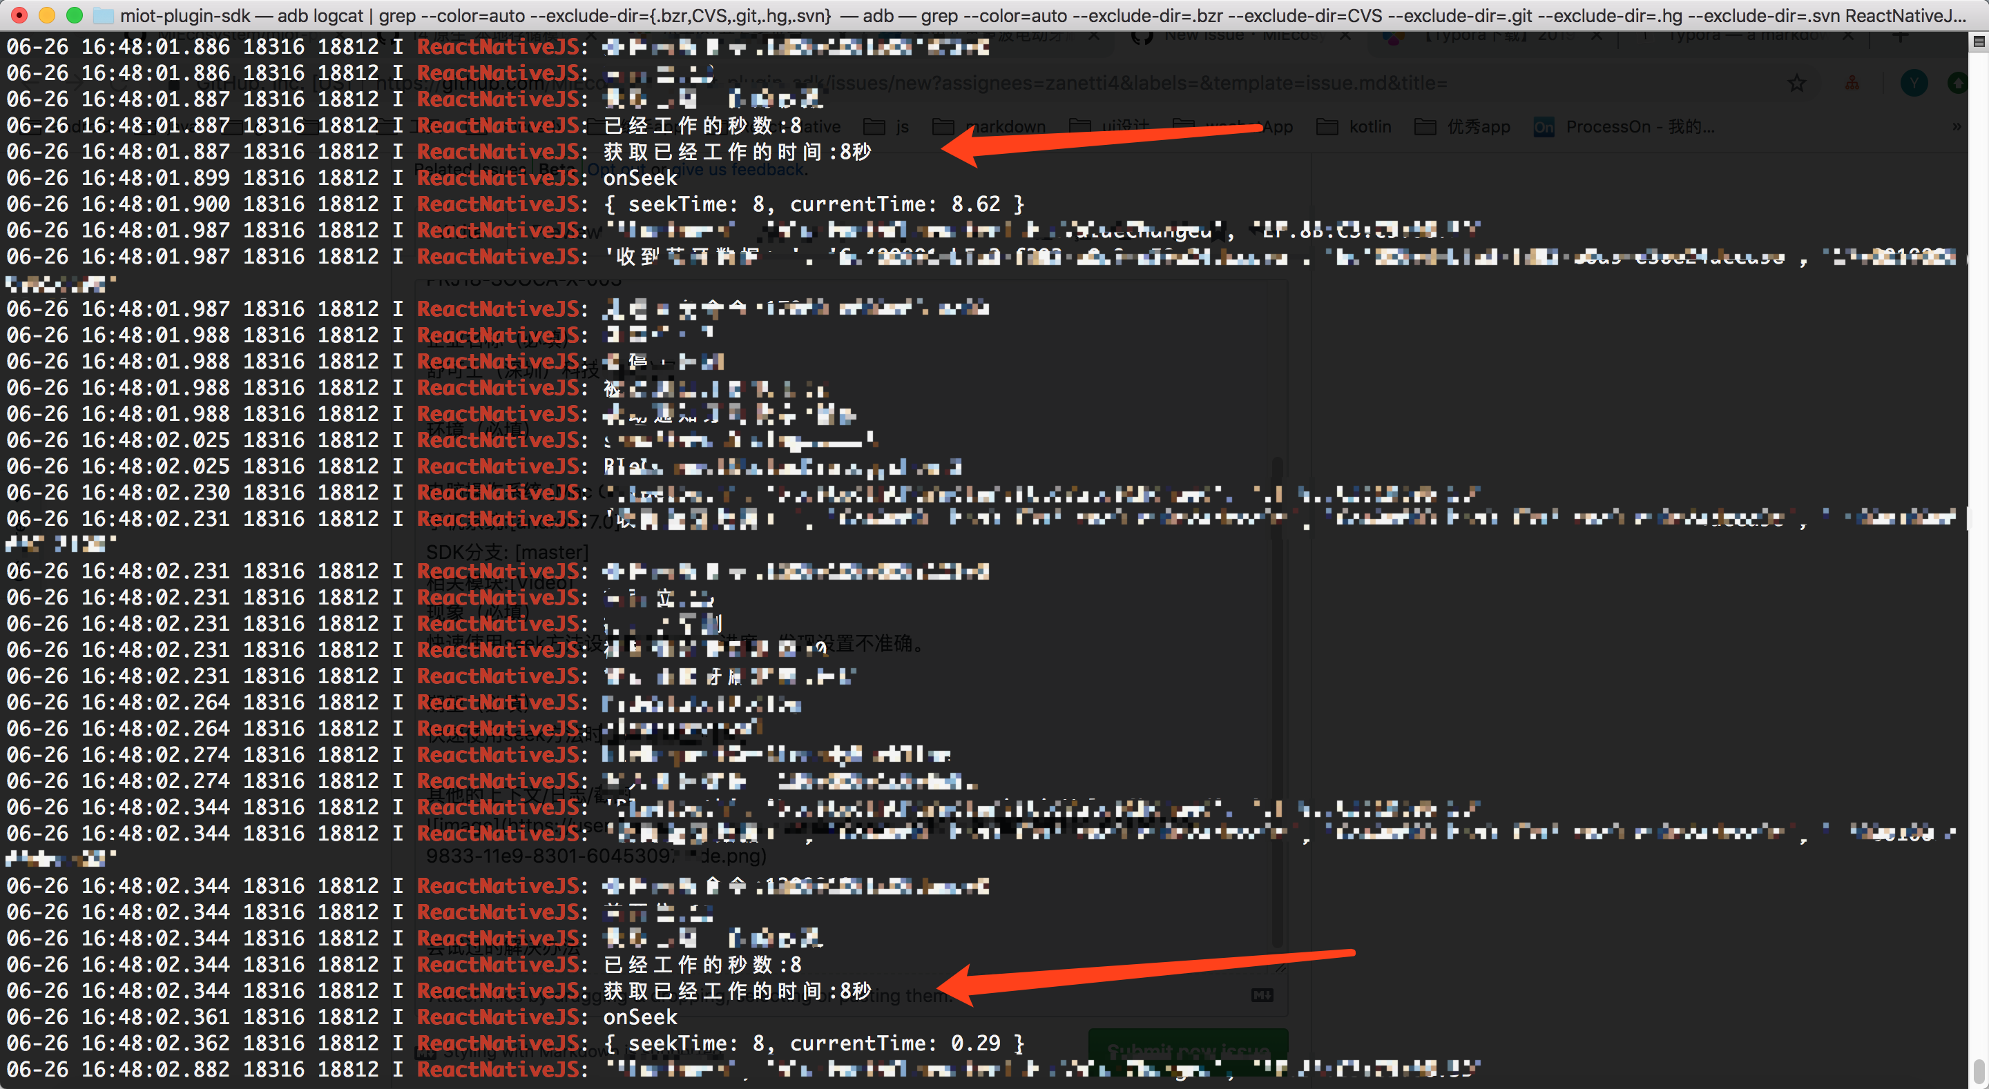
Task: Click the folder icon next to the kotlin bookmark
Action: (x=1328, y=126)
